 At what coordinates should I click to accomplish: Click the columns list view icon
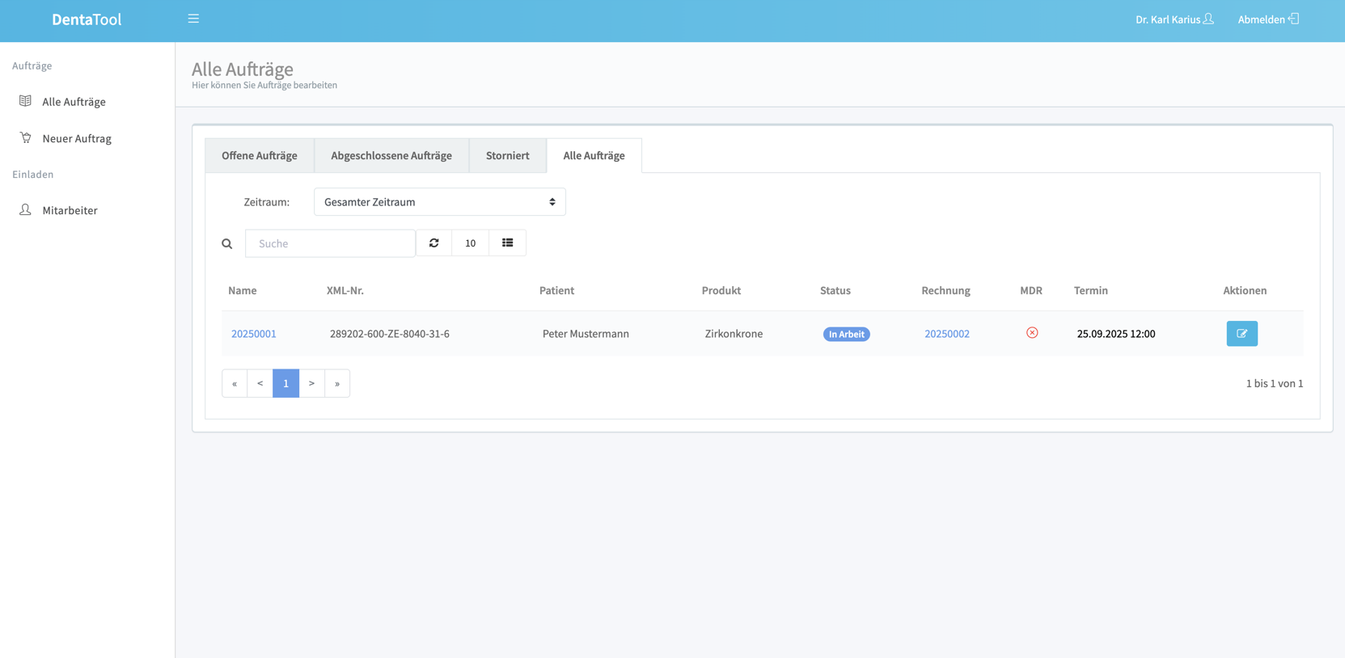[507, 243]
